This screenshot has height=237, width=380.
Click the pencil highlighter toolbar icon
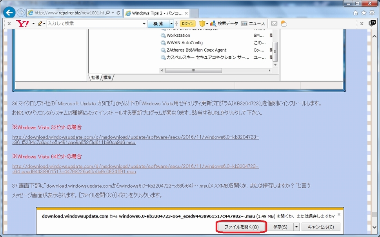[40, 23]
